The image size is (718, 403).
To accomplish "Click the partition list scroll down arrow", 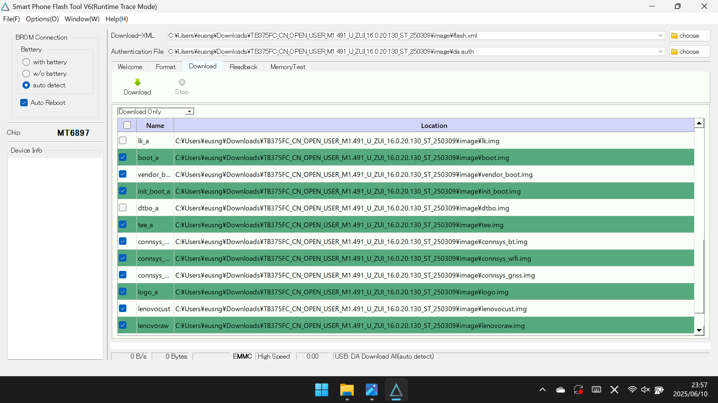I will [x=699, y=330].
